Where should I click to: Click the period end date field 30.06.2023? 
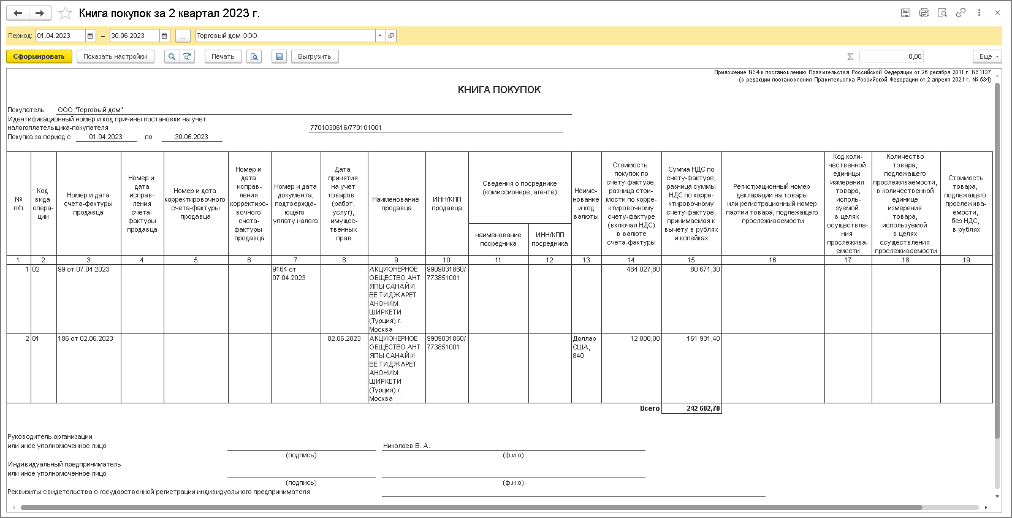click(x=135, y=36)
